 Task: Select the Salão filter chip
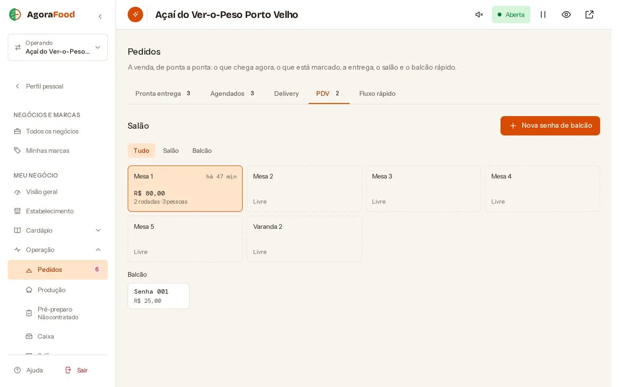click(x=171, y=150)
